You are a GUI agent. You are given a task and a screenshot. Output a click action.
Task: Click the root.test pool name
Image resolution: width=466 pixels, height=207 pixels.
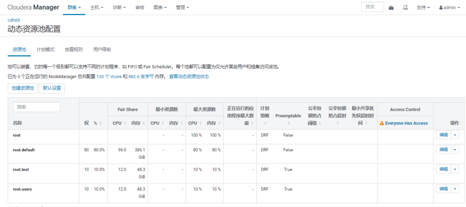21,169
